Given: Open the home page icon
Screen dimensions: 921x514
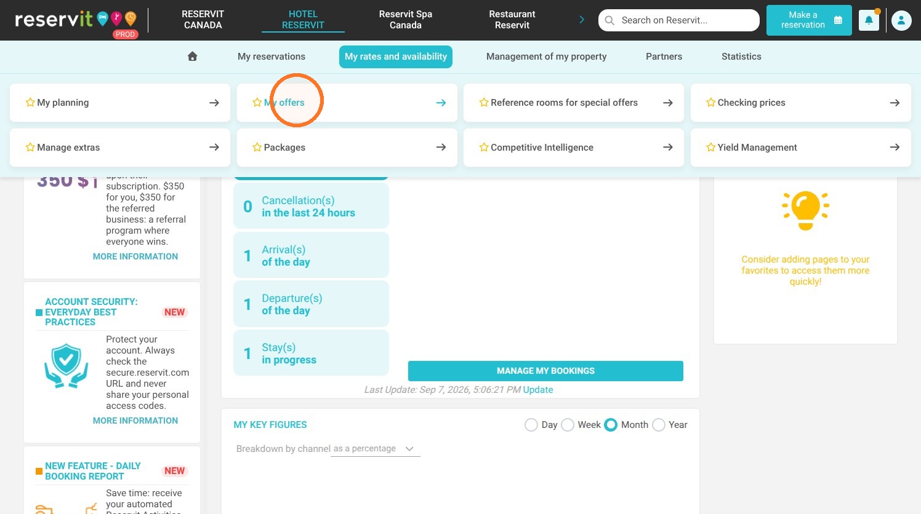Looking at the screenshot, I should click(193, 57).
